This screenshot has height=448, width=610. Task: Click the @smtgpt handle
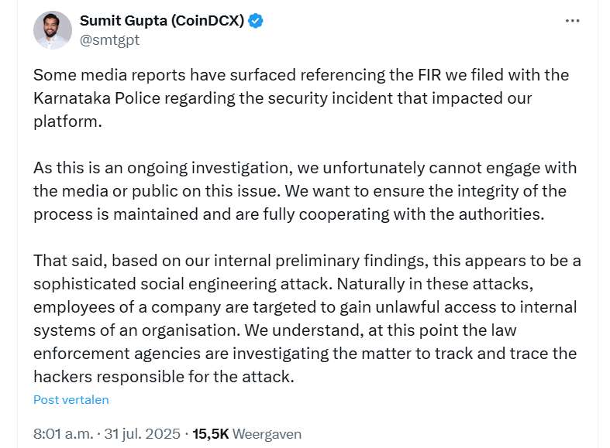click(109, 40)
